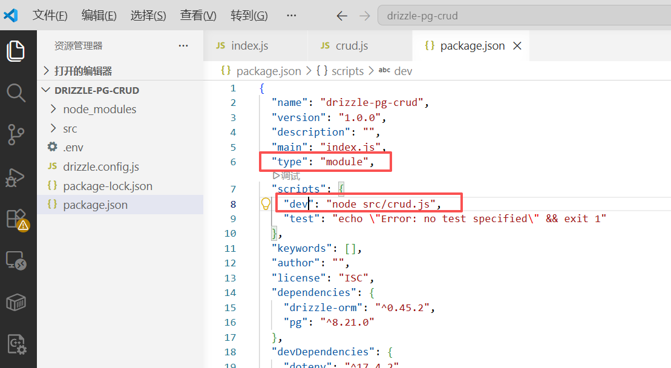Image resolution: width=671 pixels, height=368 pixels.
Task: Click the "module" value on line 6
Action: click(x=344, y=162)
